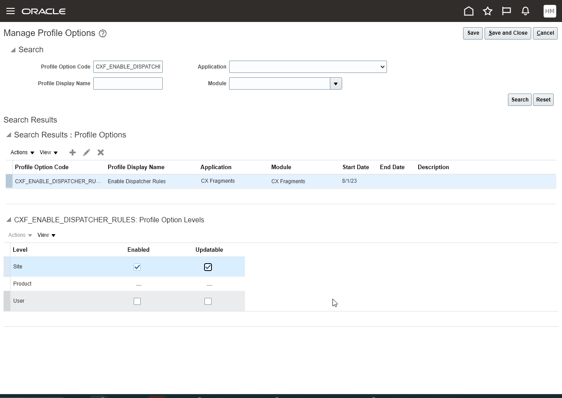Sort by Profile Display Name column header
Screen dimensions: 562x398
136,167
